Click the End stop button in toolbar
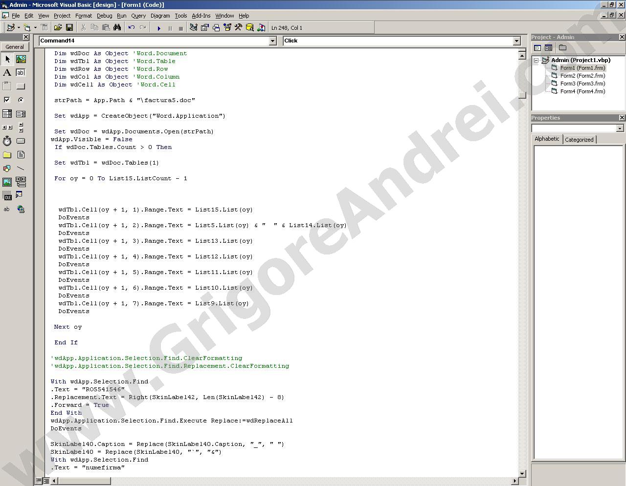 180,28
